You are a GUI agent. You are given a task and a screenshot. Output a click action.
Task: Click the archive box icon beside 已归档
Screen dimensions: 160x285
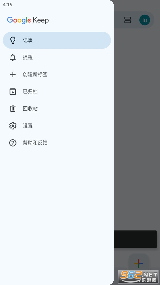tap(13, 92)
